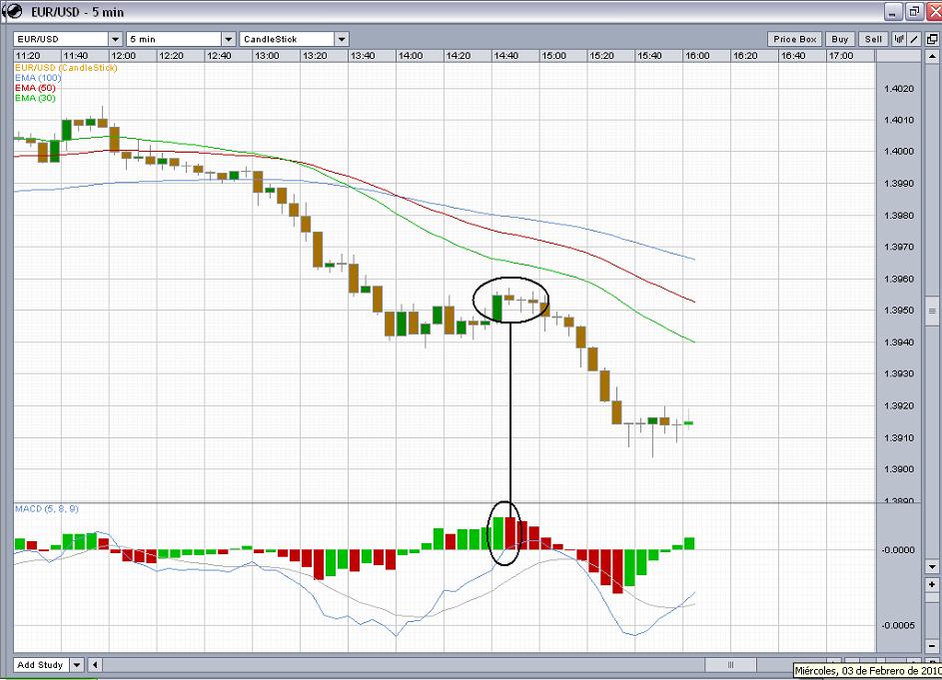Select the EMA (50) legend label

pos(35,88)
